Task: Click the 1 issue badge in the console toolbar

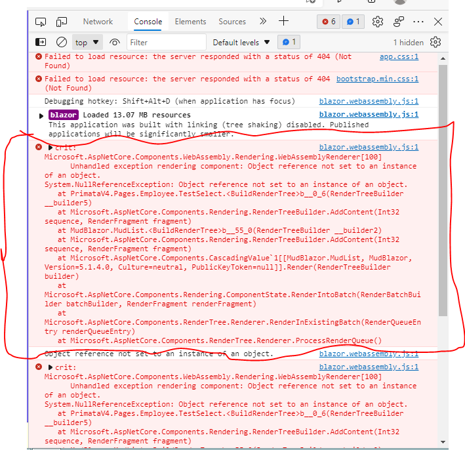Action: point(289,42)
